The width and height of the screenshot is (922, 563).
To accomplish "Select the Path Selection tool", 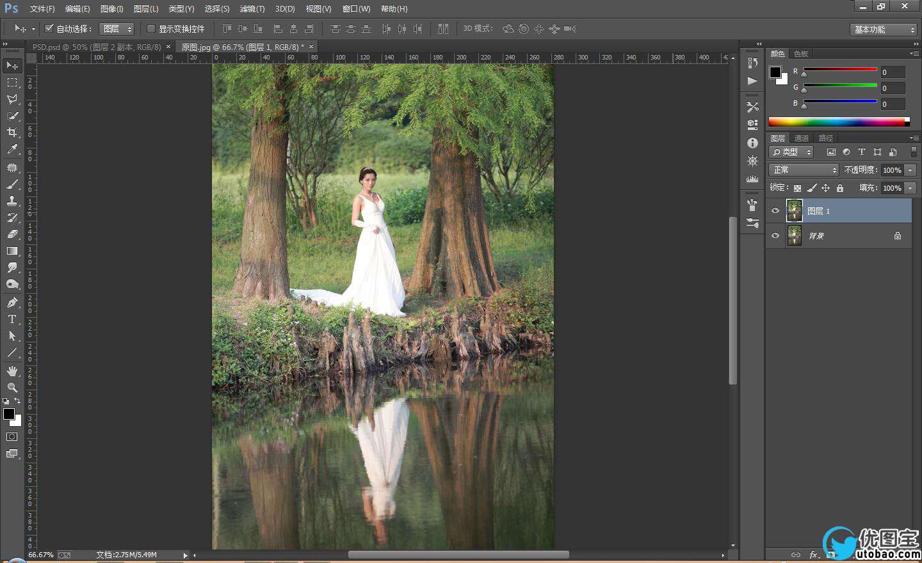I will click(x=12, y=336).
